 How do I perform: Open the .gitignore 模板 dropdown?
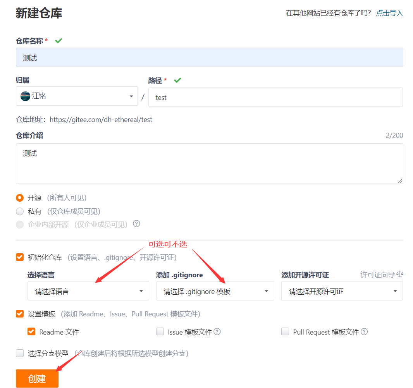[x=215, y=290]
